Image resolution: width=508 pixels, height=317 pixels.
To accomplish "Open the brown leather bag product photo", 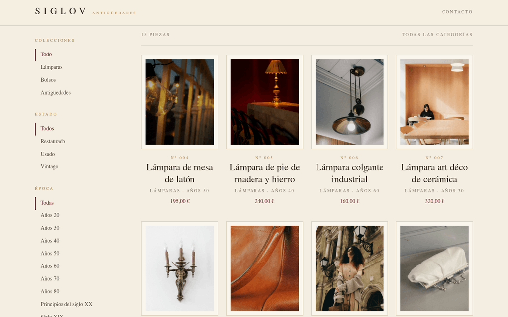I will 265,268.
